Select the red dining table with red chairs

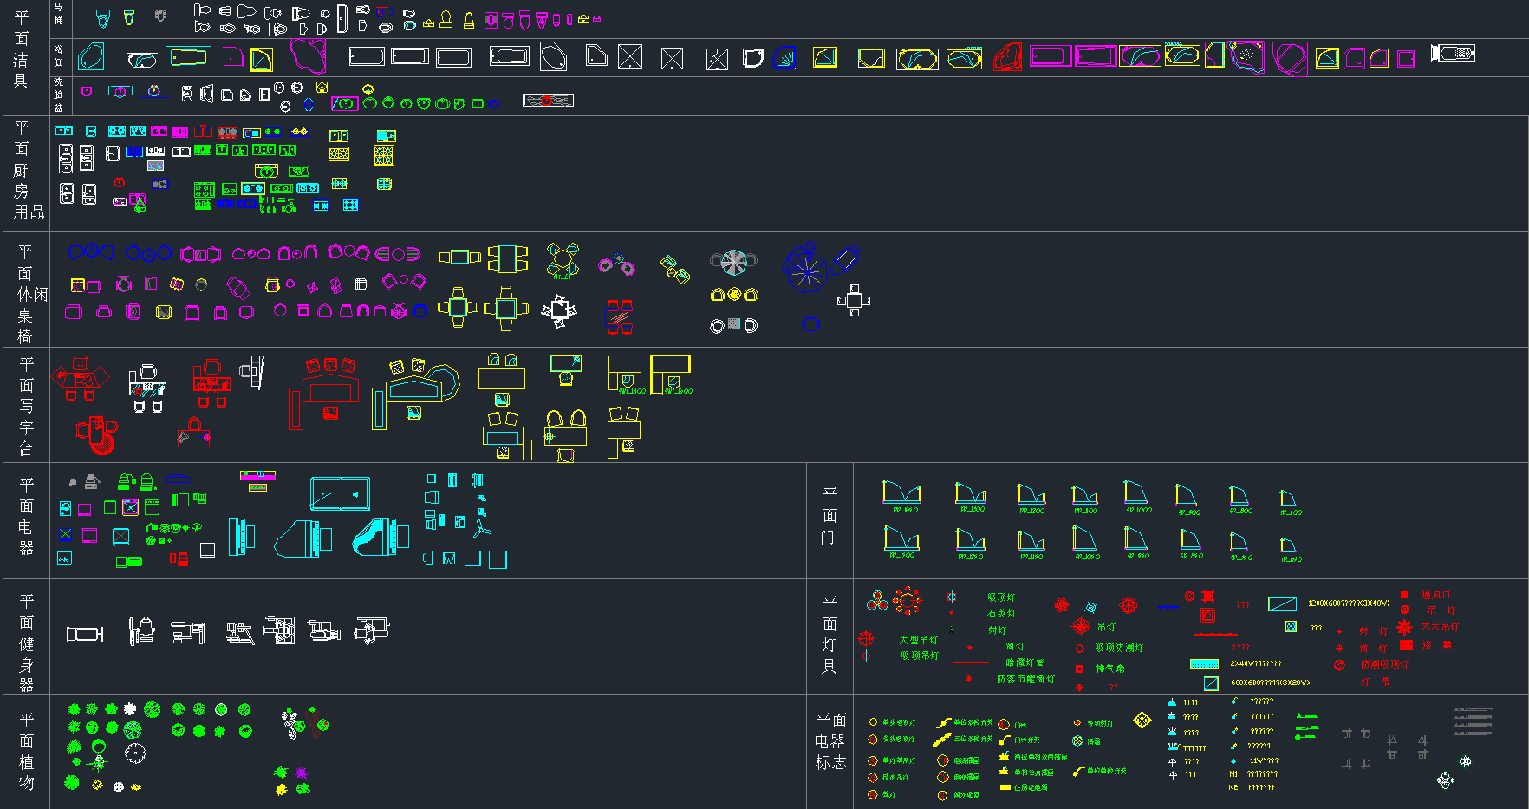[619, 316]
